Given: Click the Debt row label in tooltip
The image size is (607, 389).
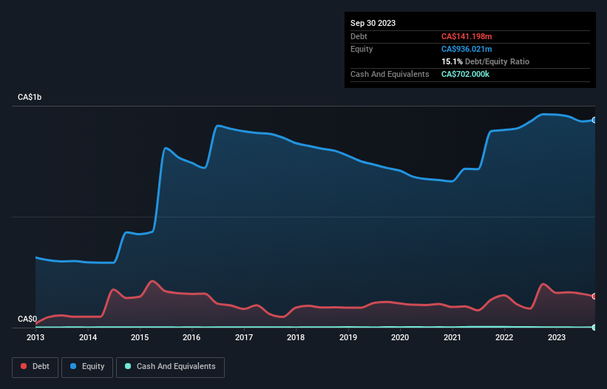Looking at the screenshot, I should 359,36.
